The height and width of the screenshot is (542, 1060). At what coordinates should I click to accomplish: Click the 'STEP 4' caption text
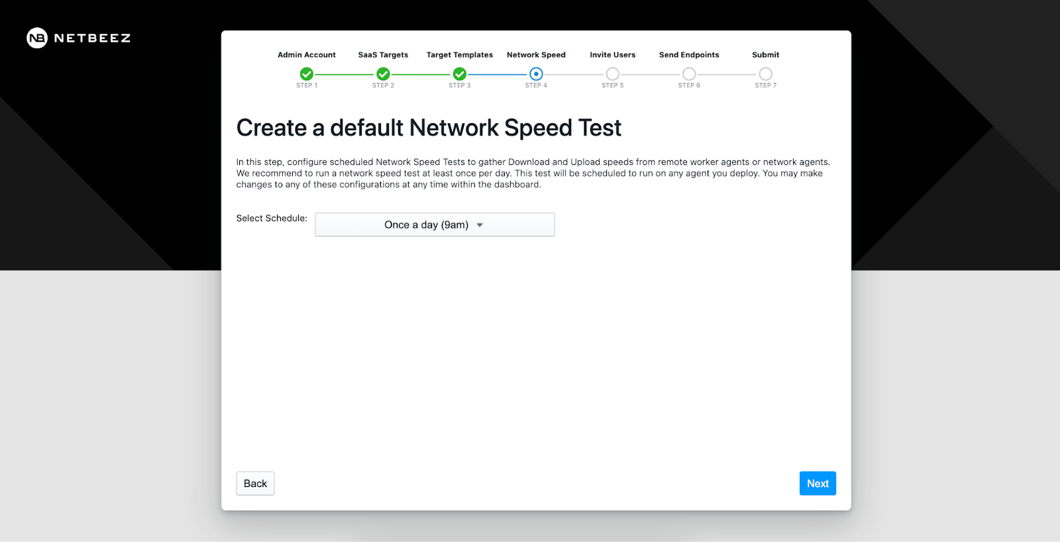pyautogui.click(x=536, y=85)
